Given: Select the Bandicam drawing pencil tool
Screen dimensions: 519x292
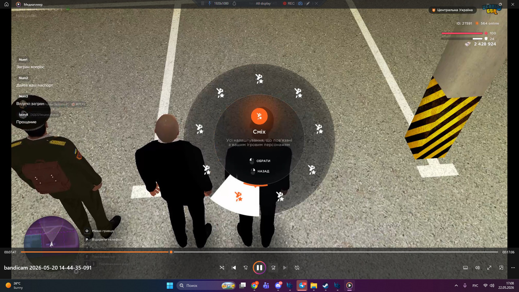Looking at the screenshot, I should click(308, 3).
